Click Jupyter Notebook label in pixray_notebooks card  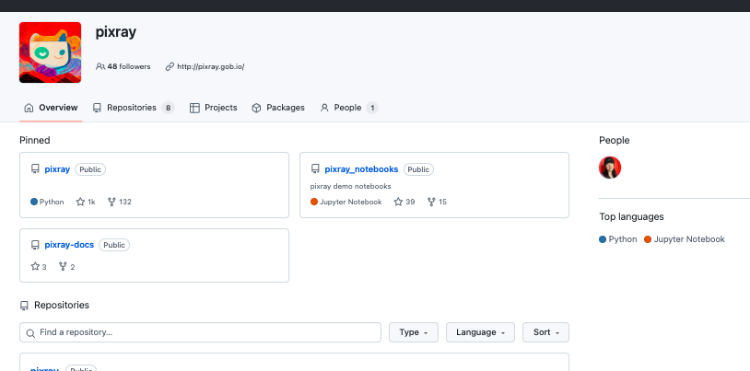[x=351, y=202]
